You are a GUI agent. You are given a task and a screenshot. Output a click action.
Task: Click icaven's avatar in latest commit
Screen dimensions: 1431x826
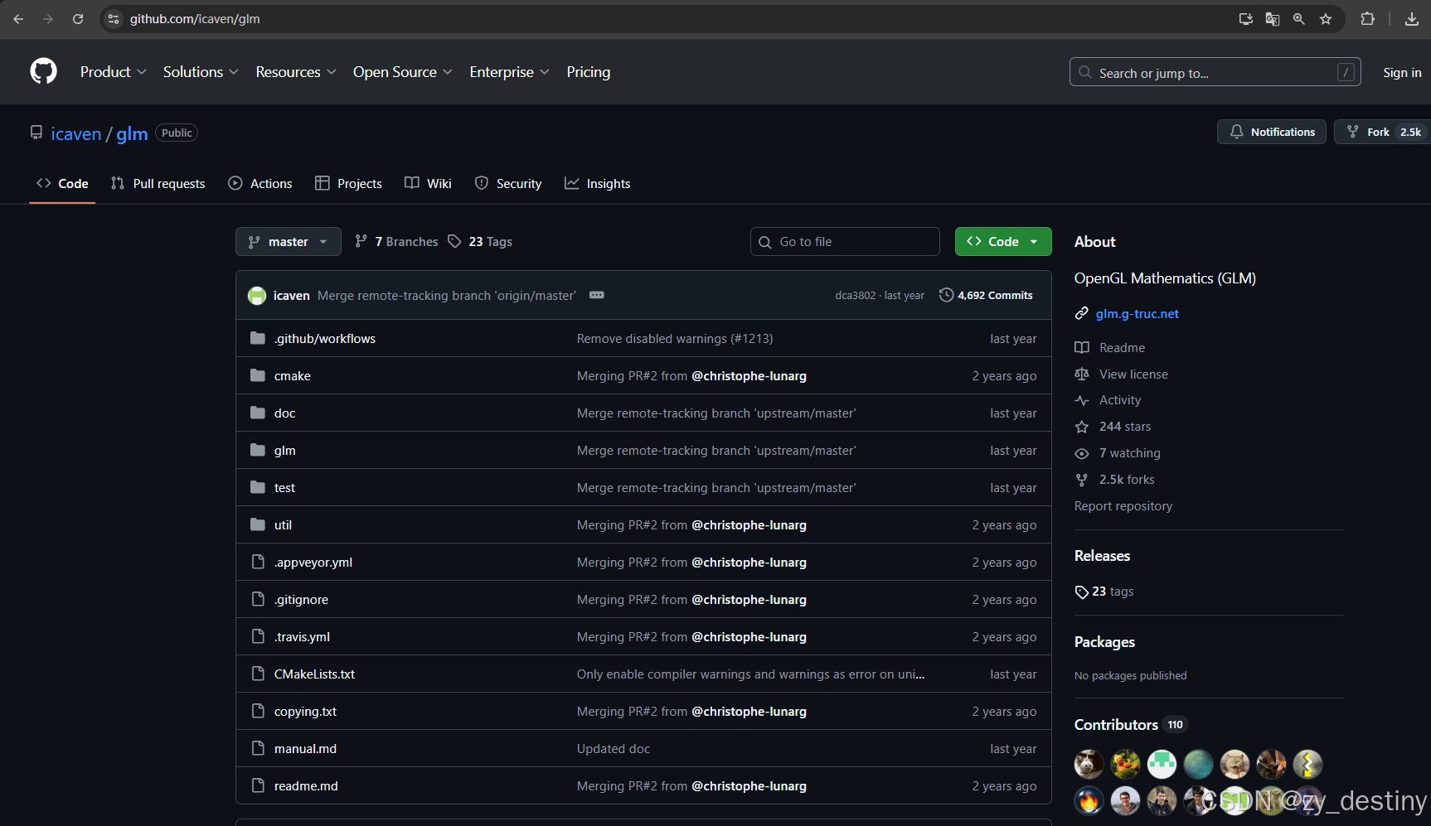pos(257,295)
